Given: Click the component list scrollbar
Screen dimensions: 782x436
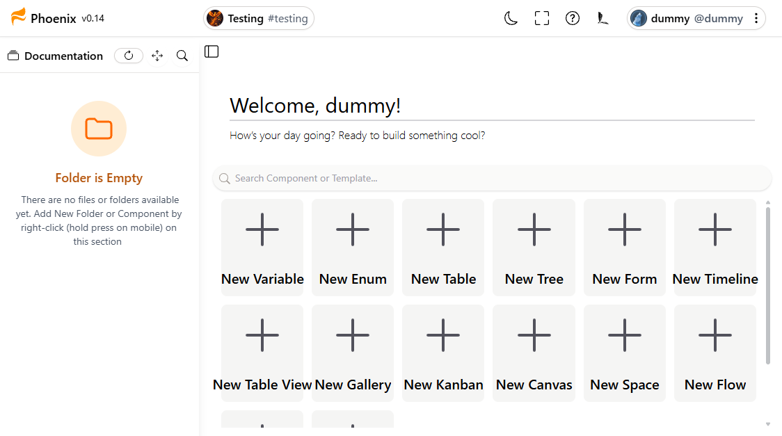Looking at the screenshot, I should pyautogui.click(x=768, y=286).
